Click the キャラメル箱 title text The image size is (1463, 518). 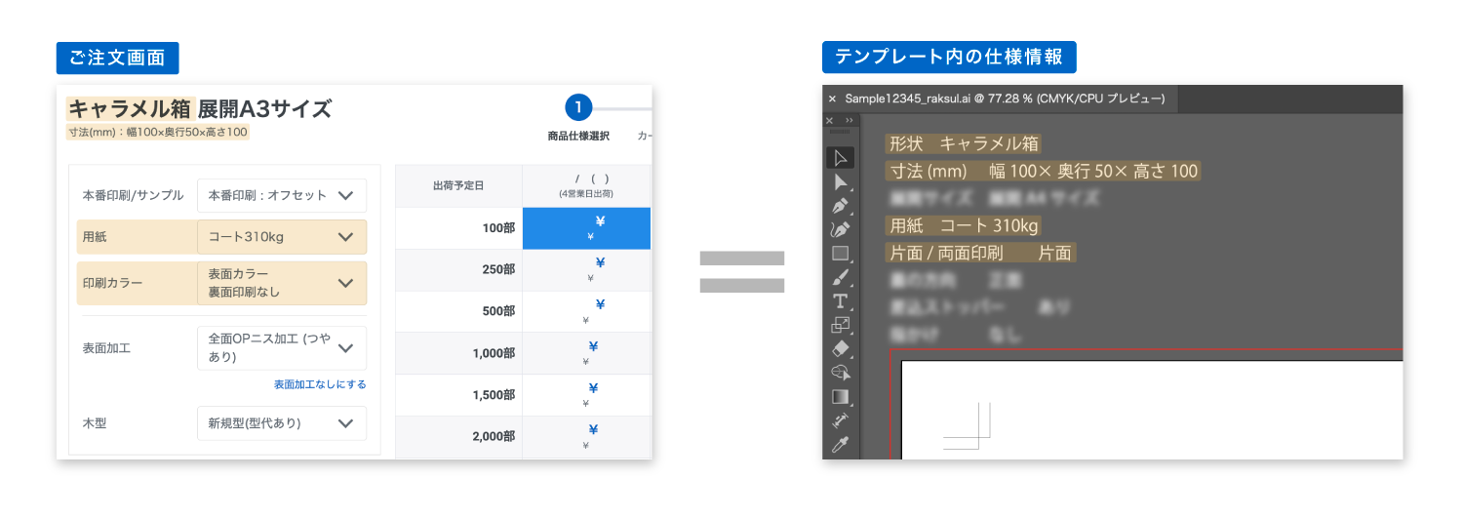click(x=129, y=108)
